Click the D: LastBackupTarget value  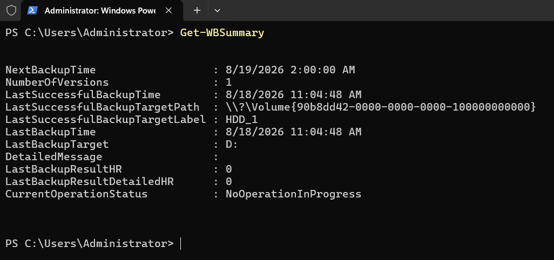pos(232,144)
